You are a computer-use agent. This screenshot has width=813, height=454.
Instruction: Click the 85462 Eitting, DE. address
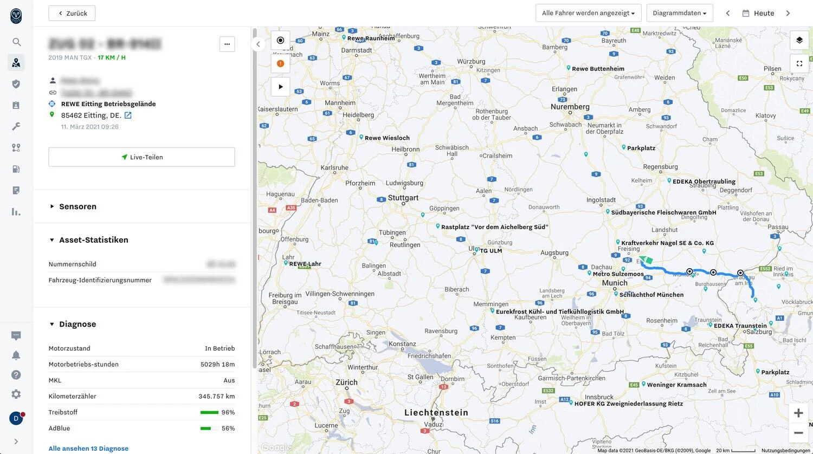point(91,115)
